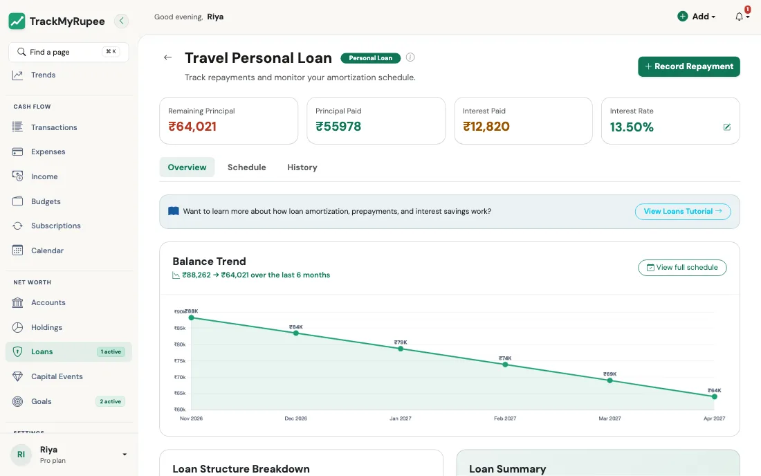The image size is (761, 476).
Task: Click View Loans Tutorial button
Action: point(682,212)
